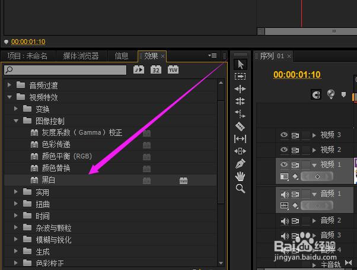
Task: Expand the 生成 folder
Action: (x=15, y=251)
